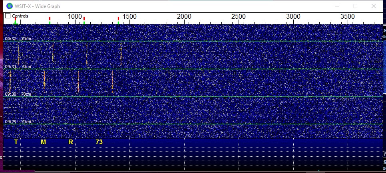Click the 09:29 70cm timestamp line
This screenshot has height=173, width=386.
[18, 122]
